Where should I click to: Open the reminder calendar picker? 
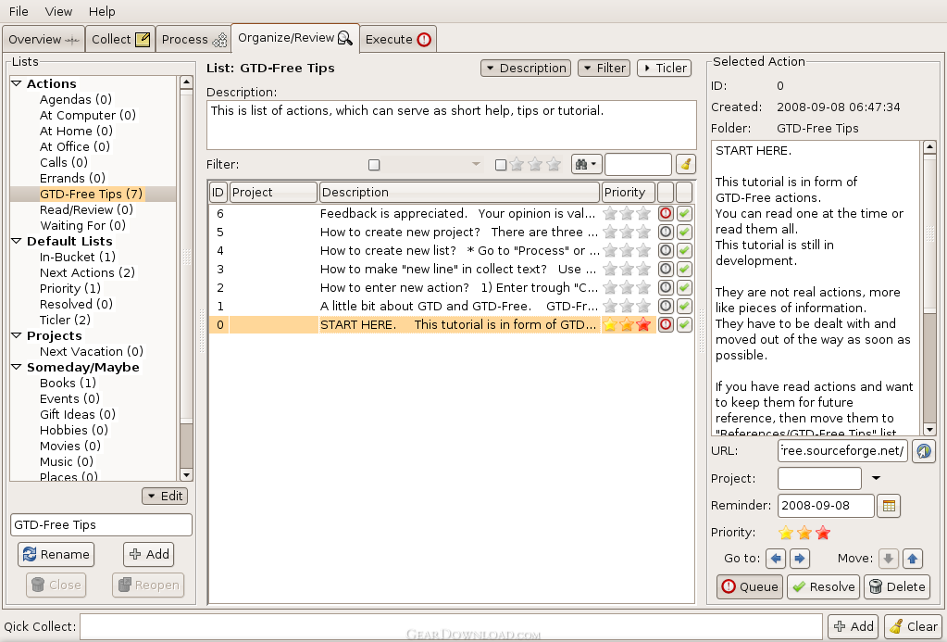(x=889, y=506)
